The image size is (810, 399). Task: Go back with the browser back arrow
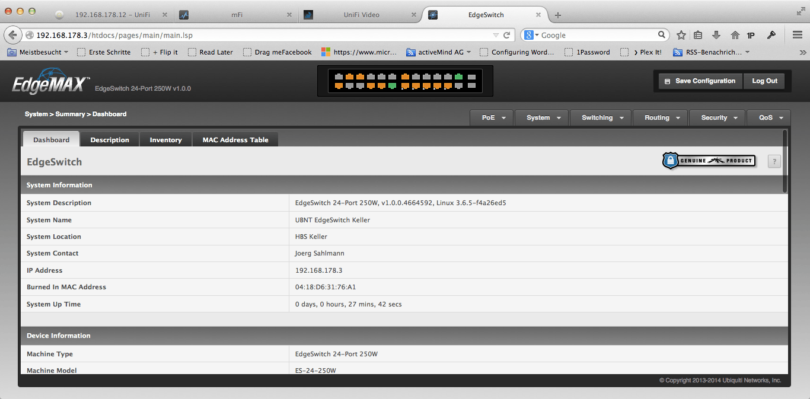click(x=12, y=35)
